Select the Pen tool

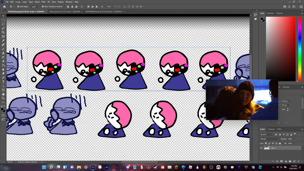(x=3, y=77)
